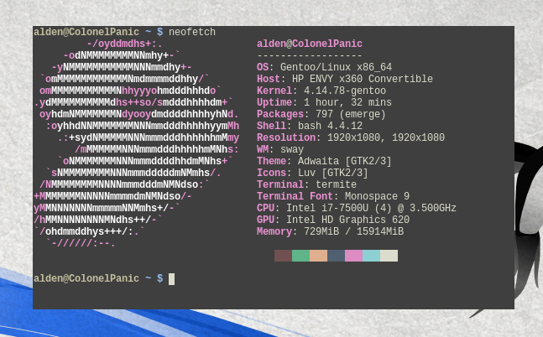Viewport: 543px width, 337px height.
Task: Click the 'Resolution: 1920x1080, 1920x1080' line
Action: tap(351, 137)
